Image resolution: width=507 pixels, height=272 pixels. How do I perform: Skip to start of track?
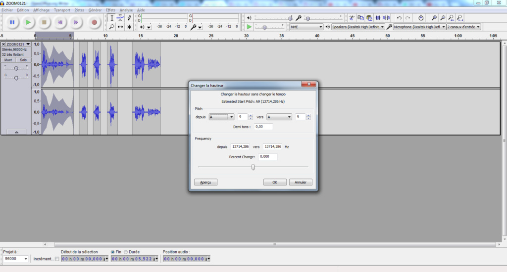[60, 22]
